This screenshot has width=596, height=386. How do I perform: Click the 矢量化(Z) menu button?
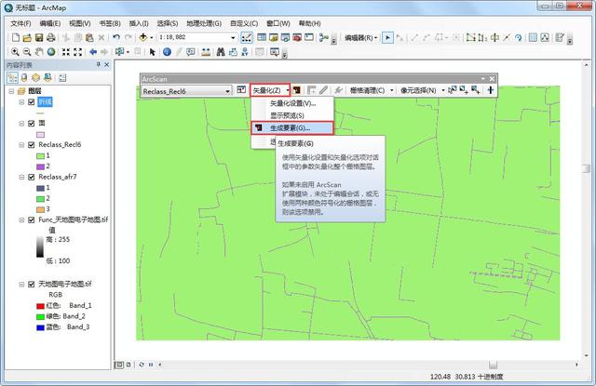(270, 90)
